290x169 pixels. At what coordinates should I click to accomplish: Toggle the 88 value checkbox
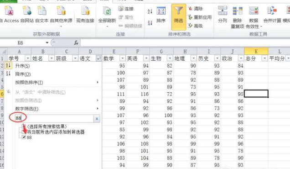[x=24, y=137]
